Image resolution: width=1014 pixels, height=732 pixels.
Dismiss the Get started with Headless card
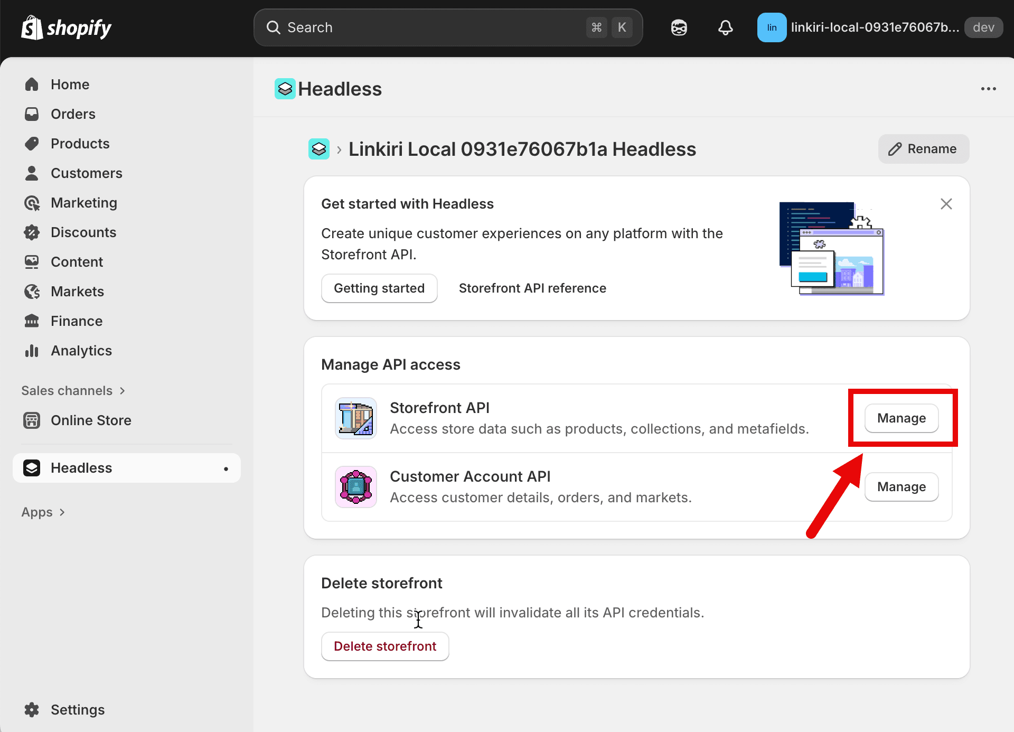coord(946,204)
